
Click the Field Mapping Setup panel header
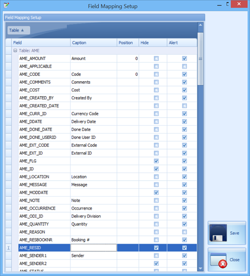(105, 17)
